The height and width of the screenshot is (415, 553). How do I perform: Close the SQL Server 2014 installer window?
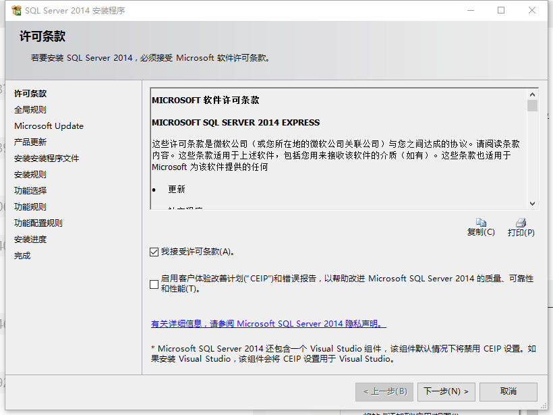[532, 10]
